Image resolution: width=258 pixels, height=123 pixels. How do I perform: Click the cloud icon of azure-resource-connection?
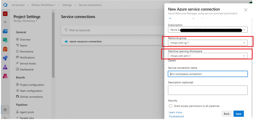click(66, 41)
